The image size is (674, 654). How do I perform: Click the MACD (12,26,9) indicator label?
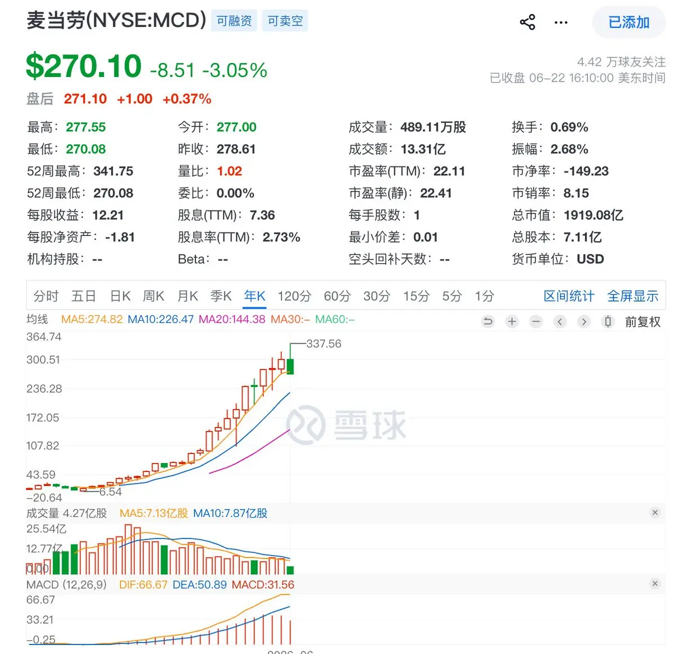click(66, 584)
